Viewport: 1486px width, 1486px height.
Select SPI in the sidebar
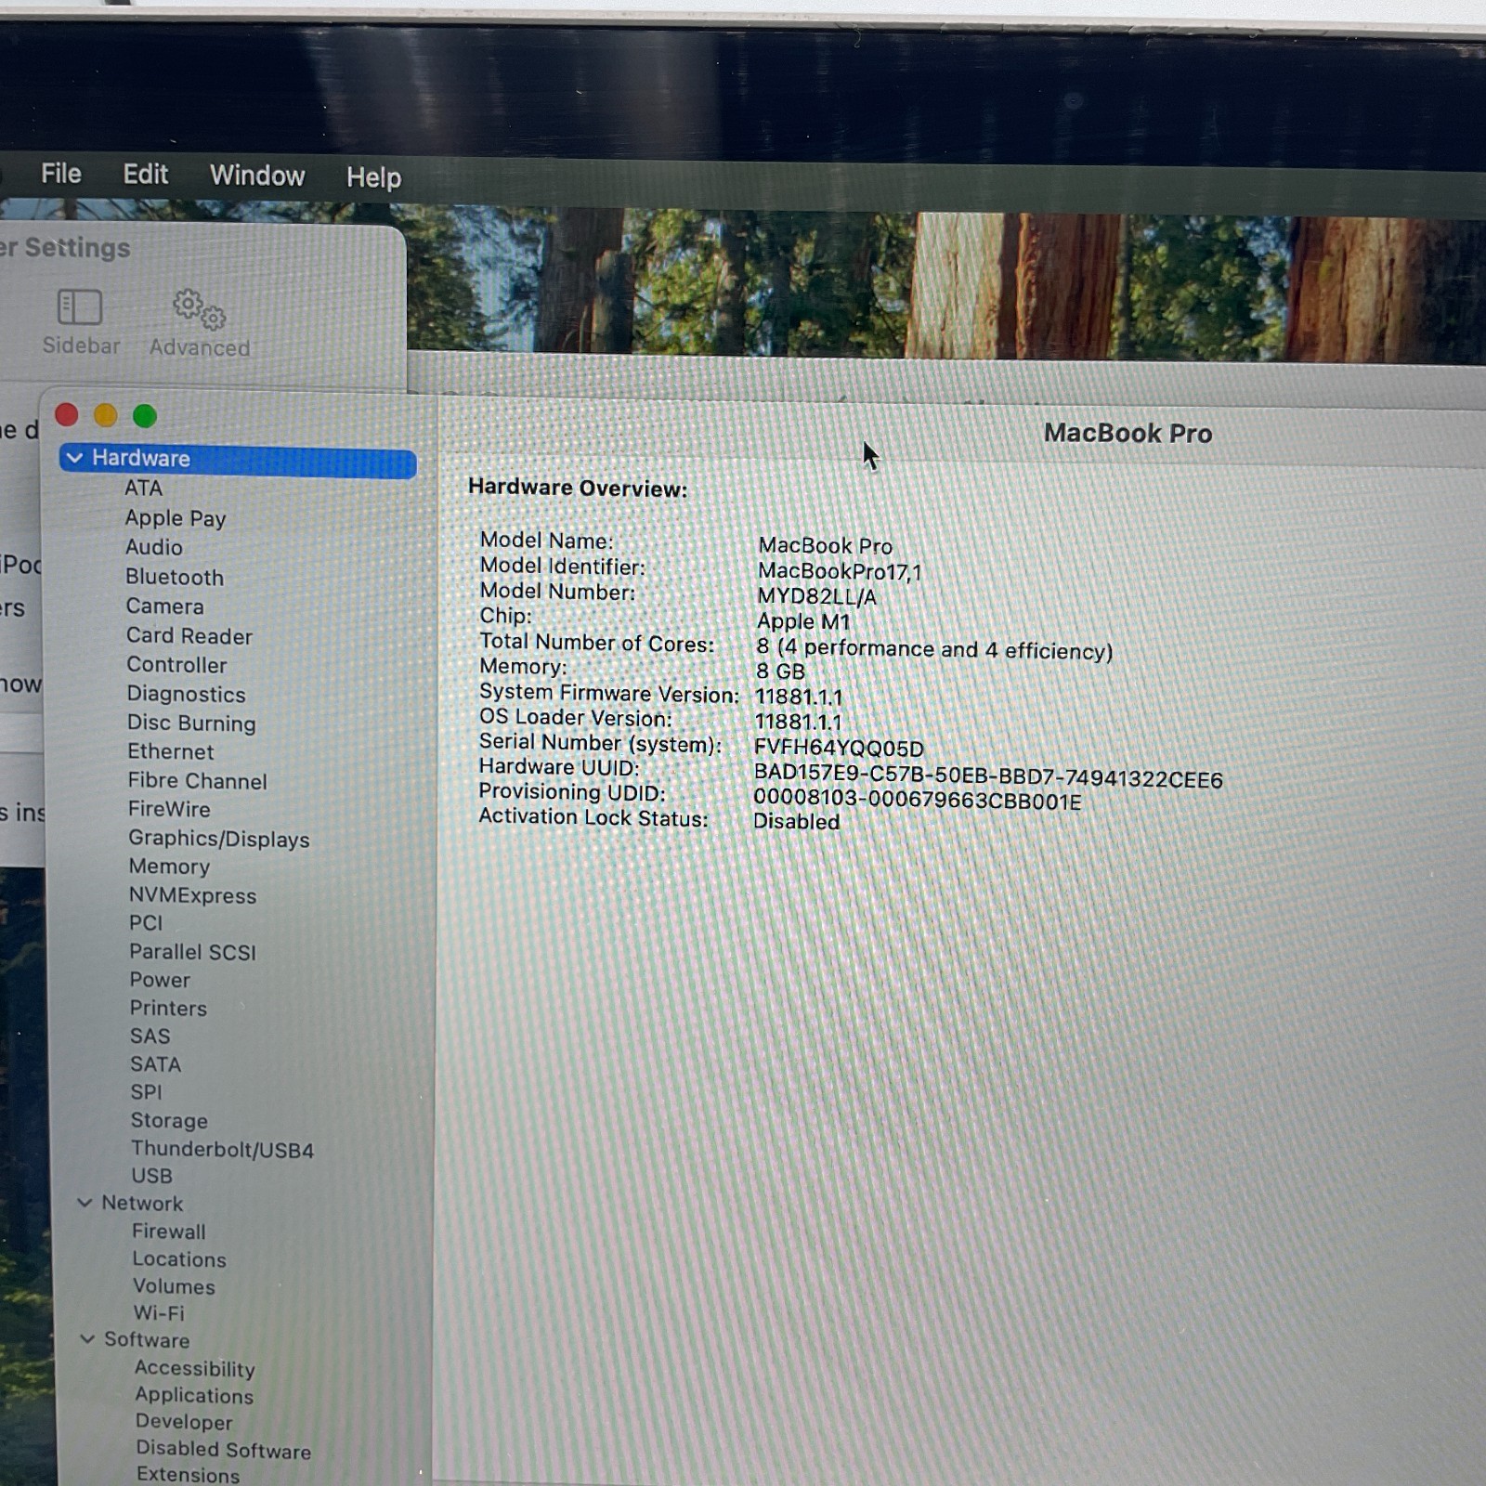point(146,1092)
